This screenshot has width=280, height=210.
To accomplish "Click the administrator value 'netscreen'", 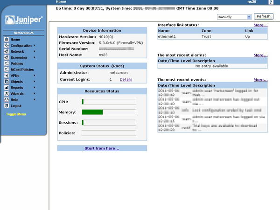I will coord(119,73).
